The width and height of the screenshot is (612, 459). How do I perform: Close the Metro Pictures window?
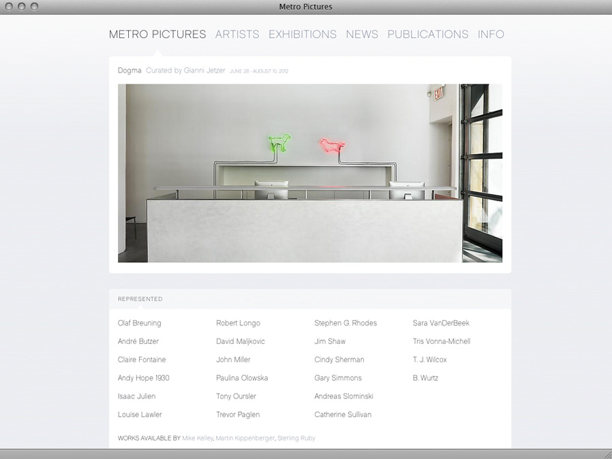(x=9, y=7)
